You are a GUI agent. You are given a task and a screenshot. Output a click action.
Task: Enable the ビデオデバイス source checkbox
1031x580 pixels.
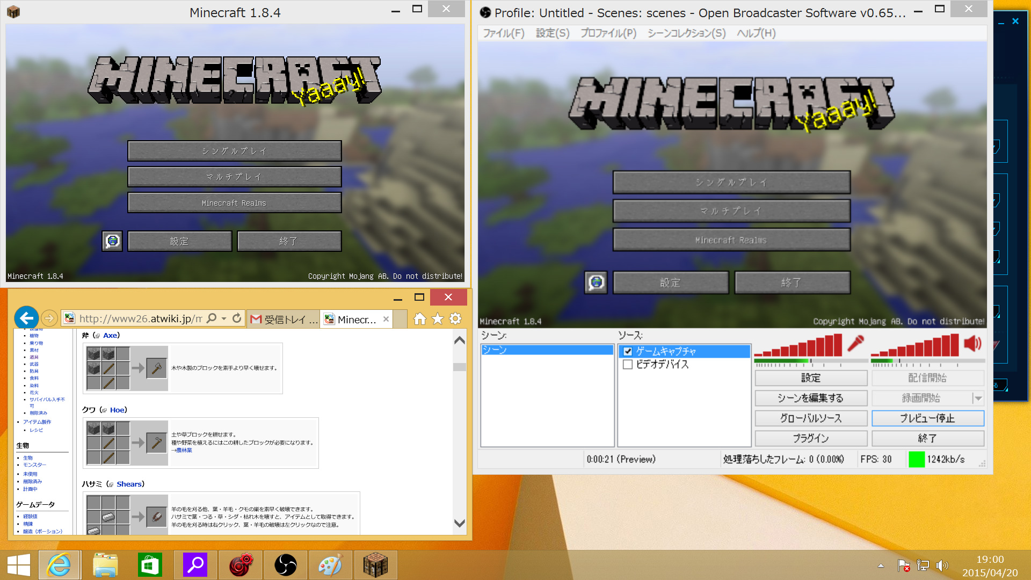(627, 365)
